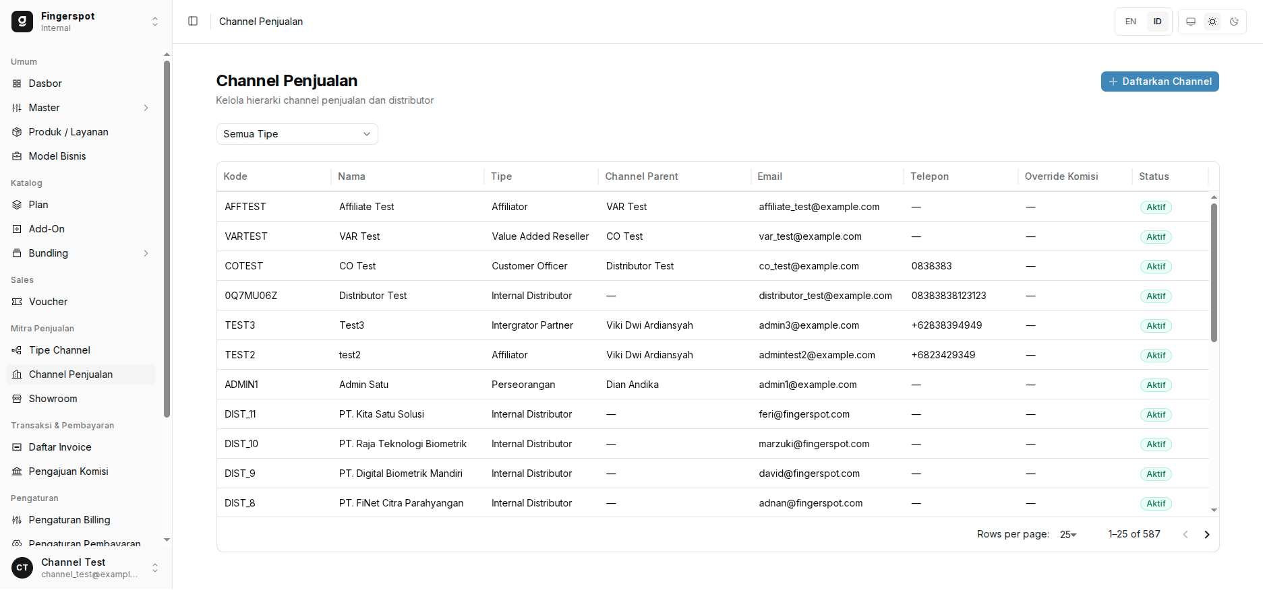Click the sidebar vertical scrollbar thumb
This screenshot has width=1263, height=590.
[x=167, y=239]
